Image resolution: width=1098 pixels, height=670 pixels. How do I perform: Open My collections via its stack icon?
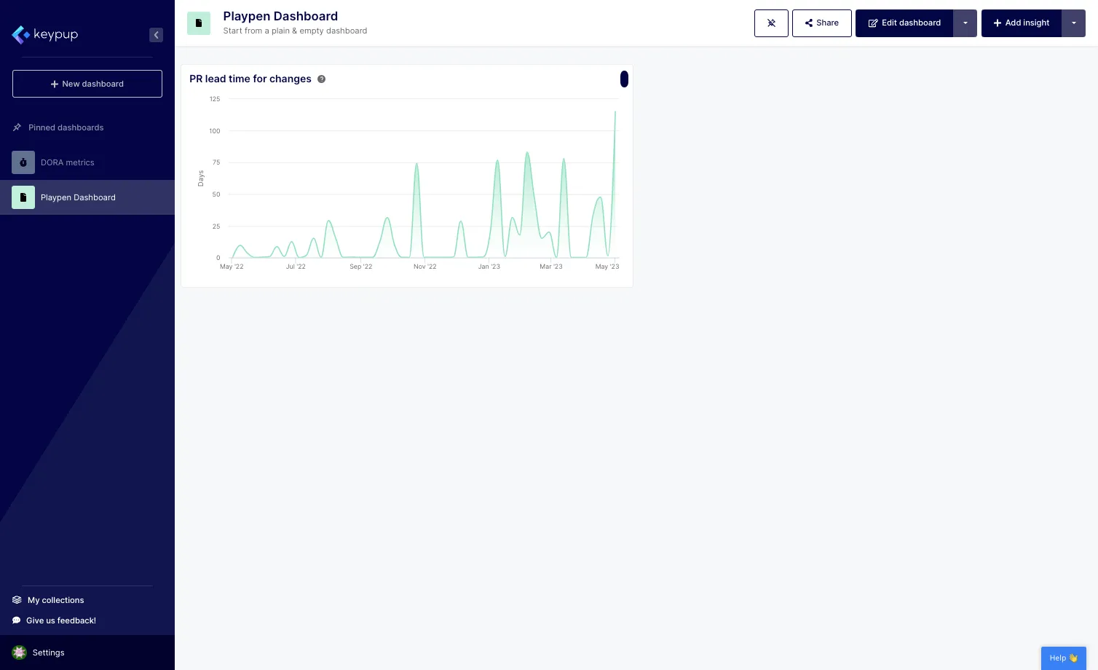pyautogui.click(x=17, y=599)
